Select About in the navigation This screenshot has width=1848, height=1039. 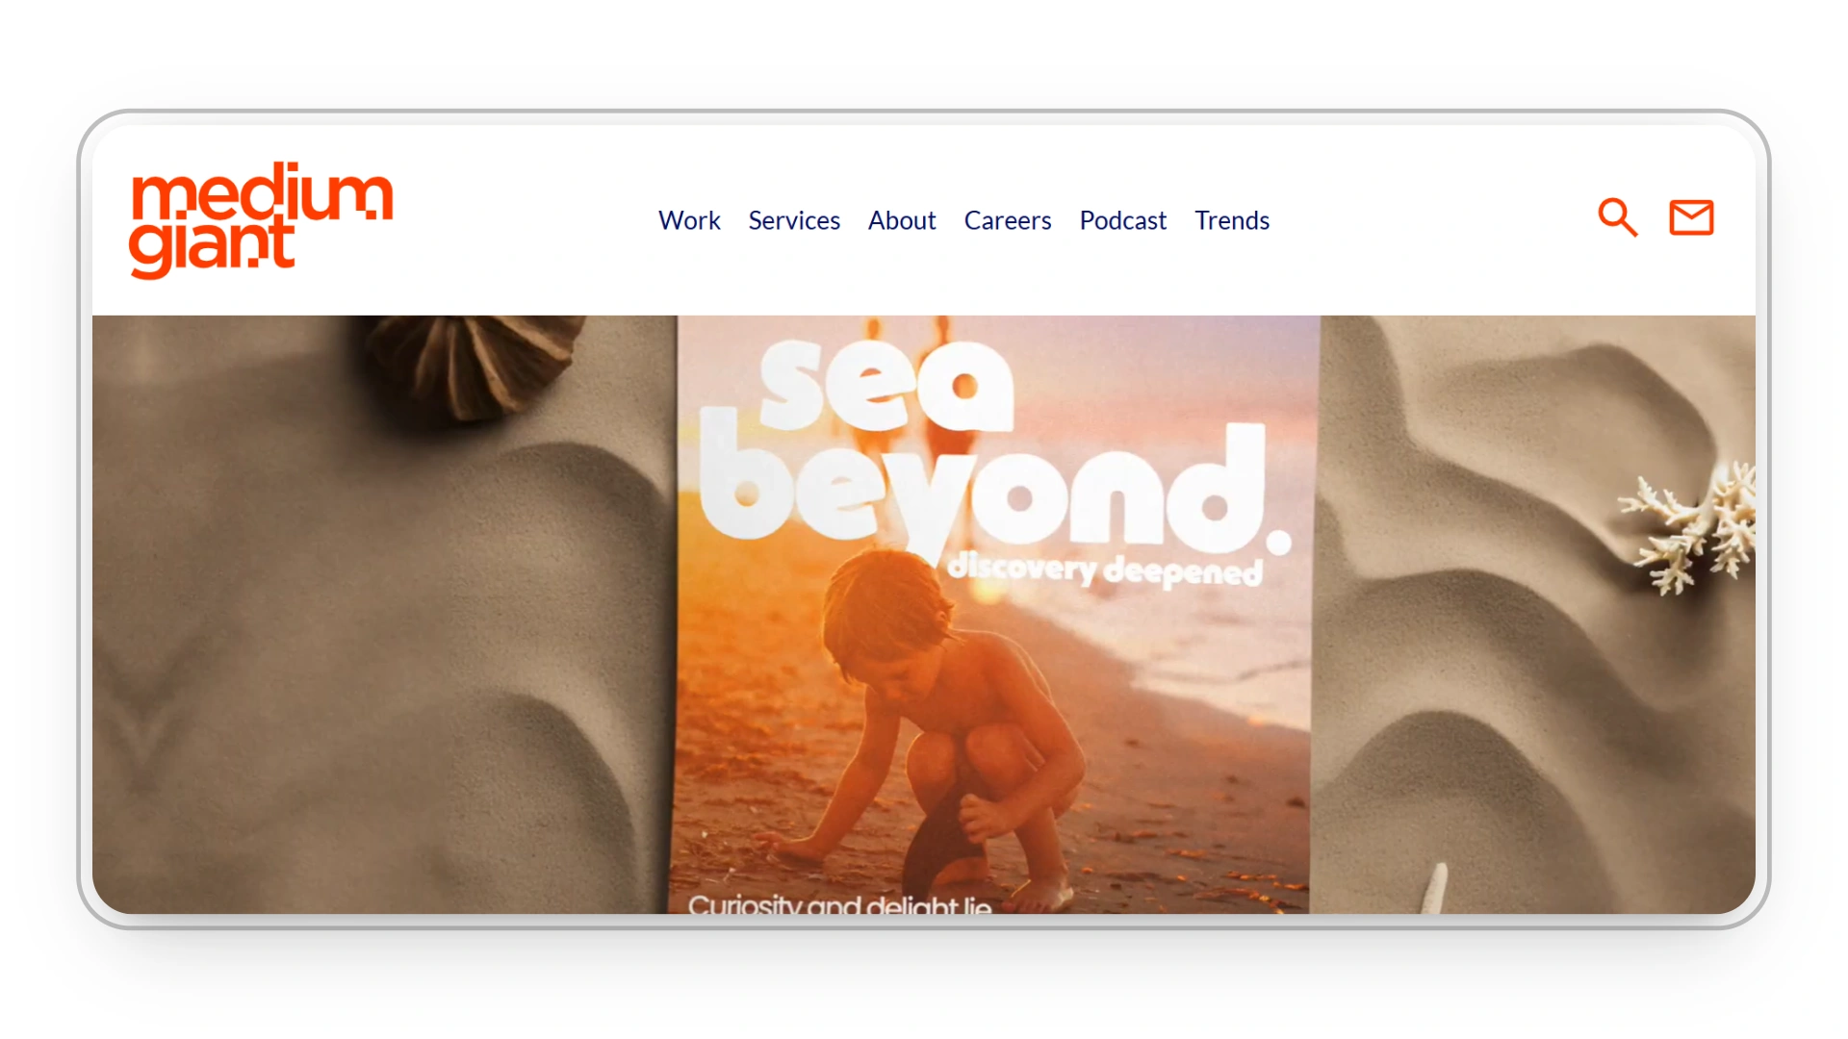point(902,220)
